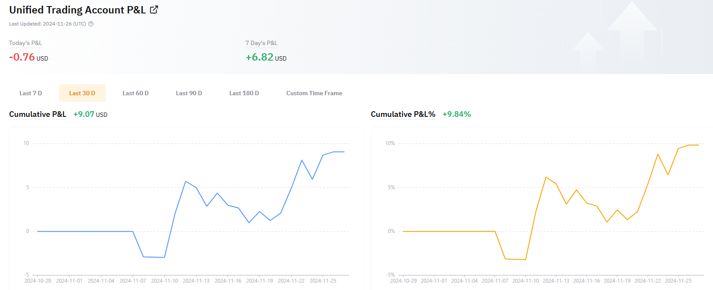Switch to the Last 90 D tab

[189, 93]
